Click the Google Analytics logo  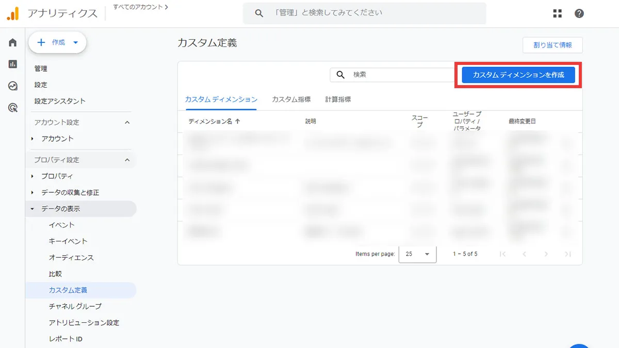(13, 14)
